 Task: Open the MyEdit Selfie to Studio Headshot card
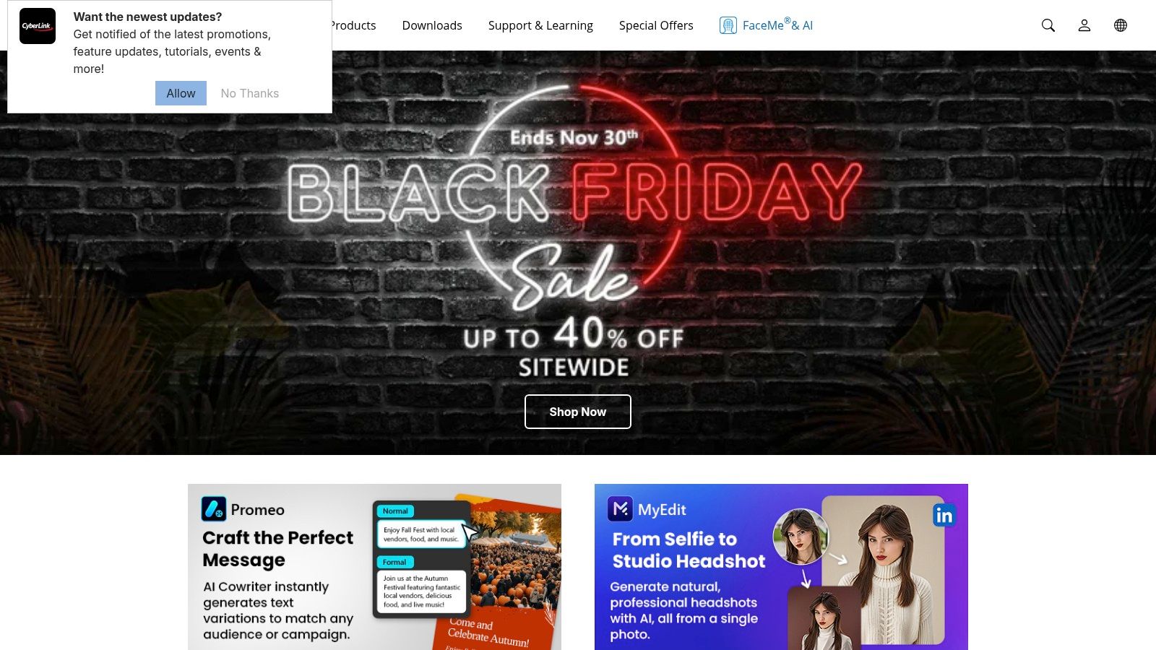pos(781,567)
